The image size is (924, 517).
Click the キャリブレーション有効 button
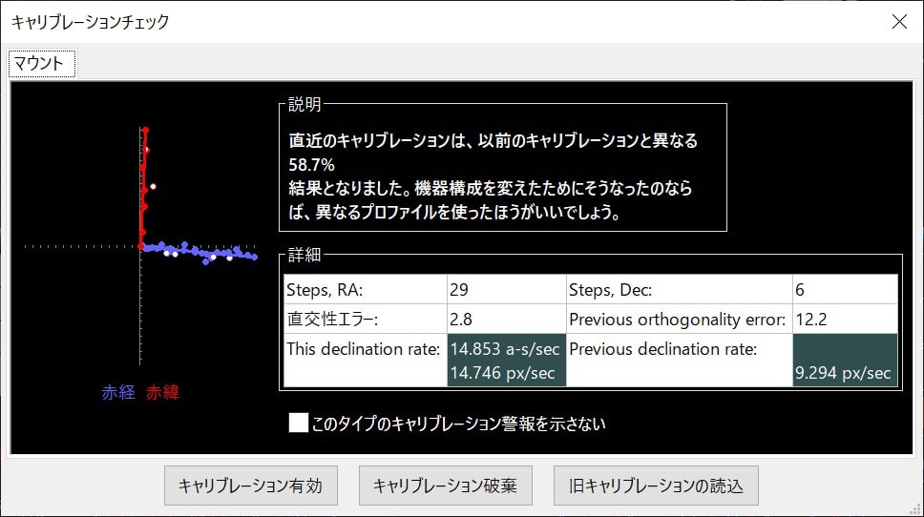(x=250, y=486)
